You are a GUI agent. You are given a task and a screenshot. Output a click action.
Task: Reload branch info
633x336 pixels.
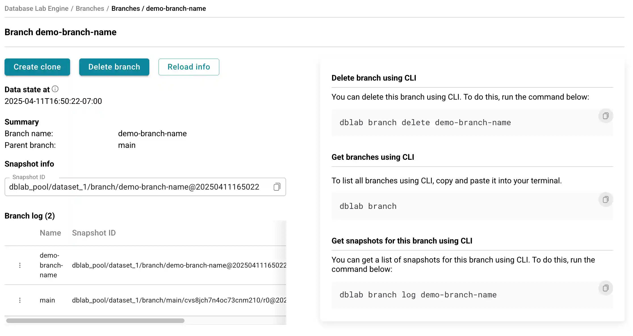pyautogui.click(x=188, y=67)
